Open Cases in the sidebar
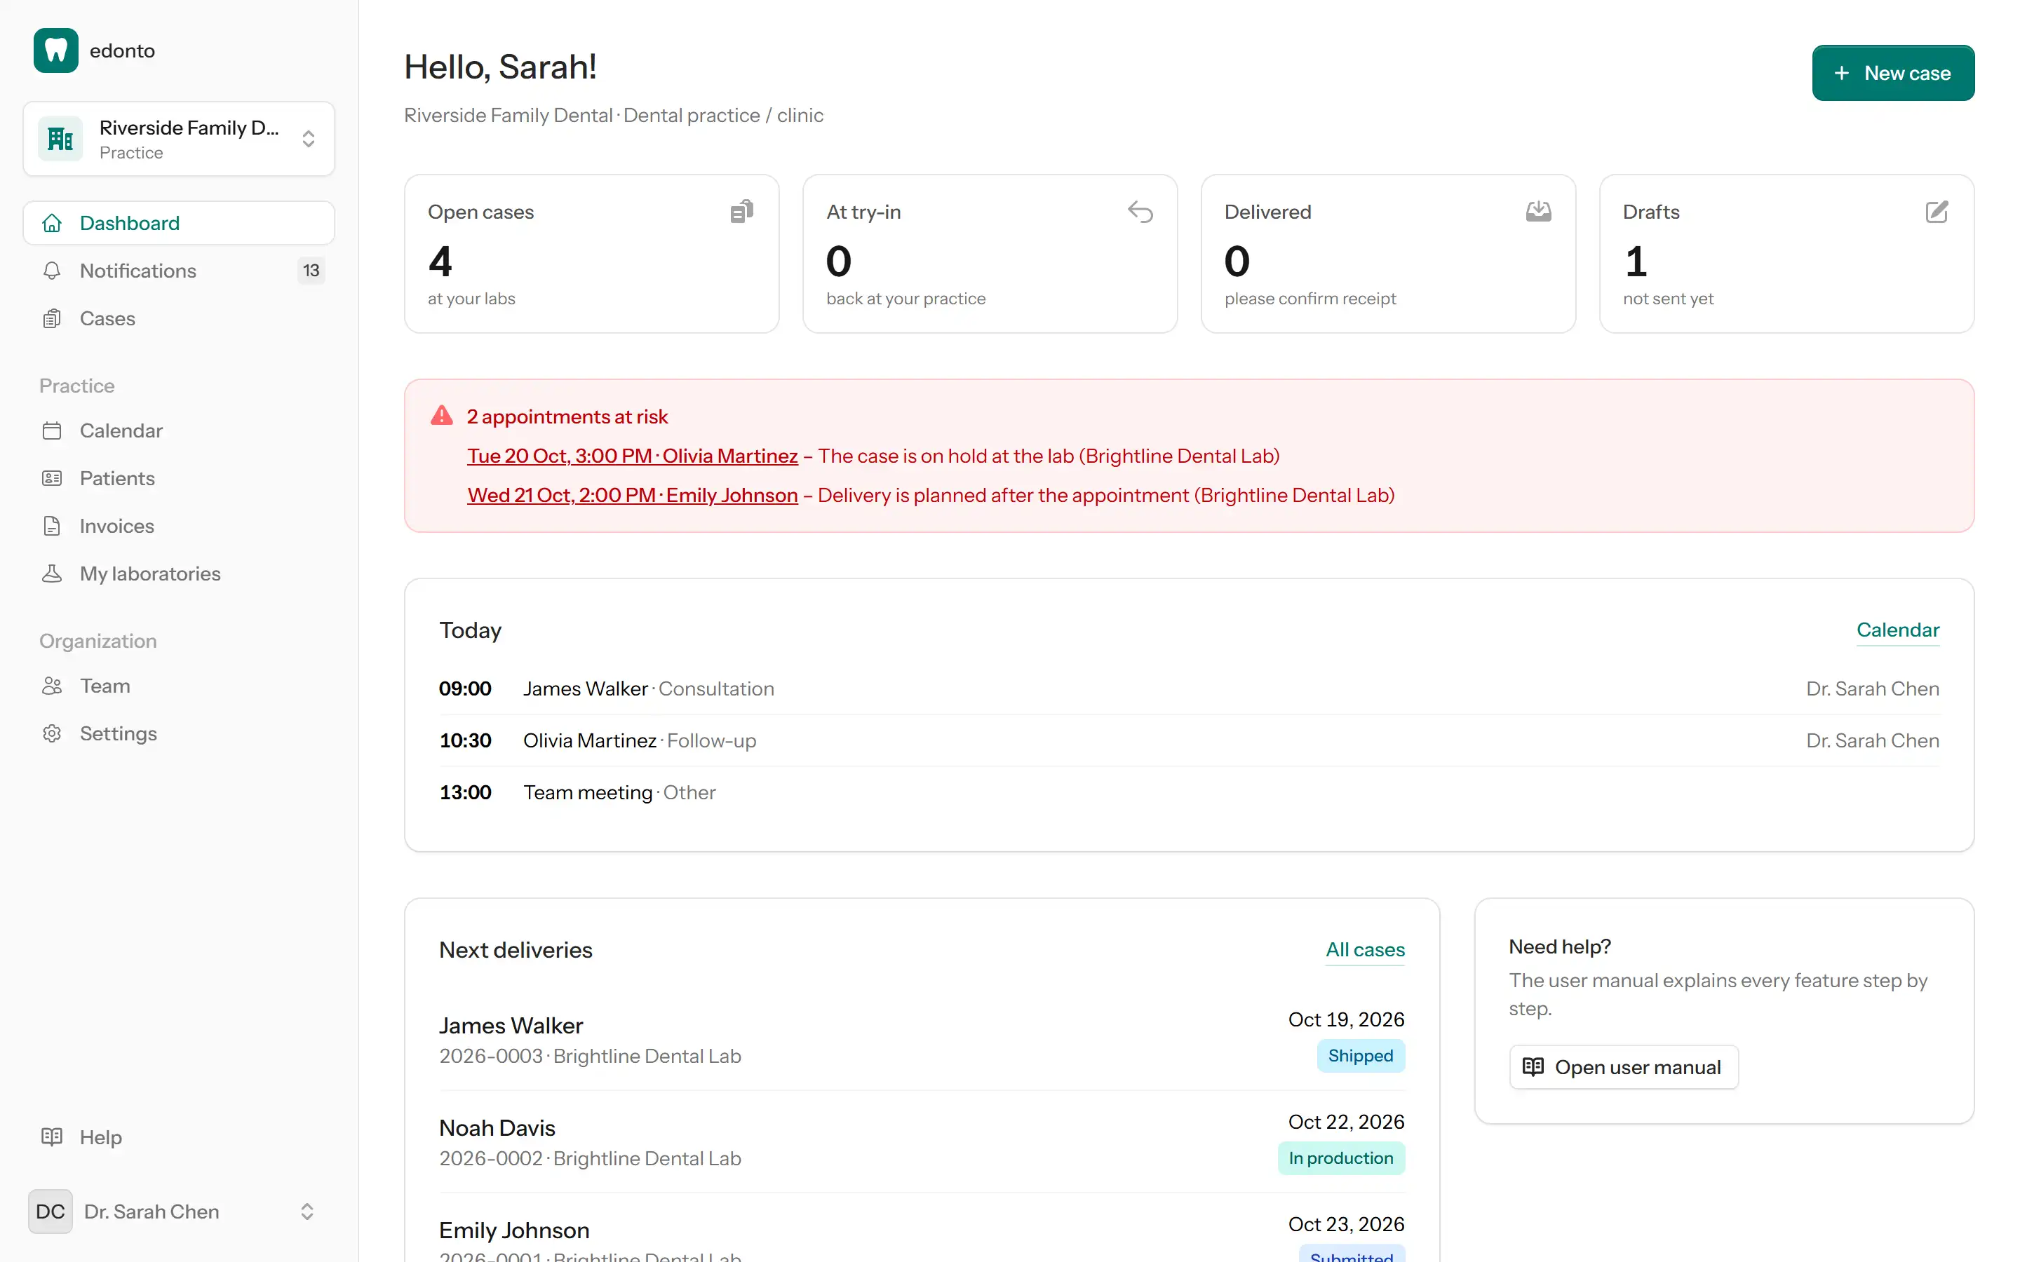 tap(179, 318)
